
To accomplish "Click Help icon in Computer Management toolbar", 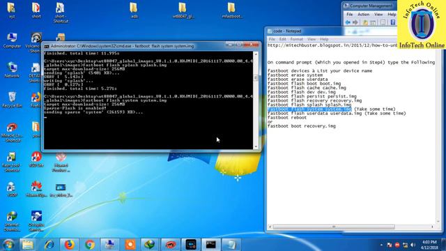I will click(x=393, y=22).
